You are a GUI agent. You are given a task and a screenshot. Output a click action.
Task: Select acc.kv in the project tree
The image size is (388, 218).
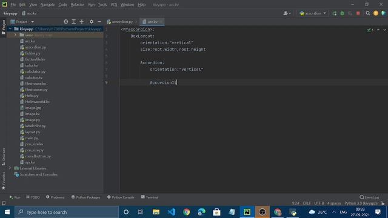[x=30, y=41]
